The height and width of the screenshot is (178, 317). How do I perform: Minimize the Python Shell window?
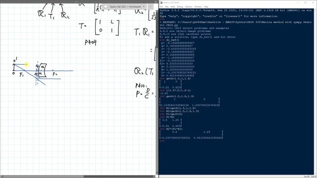click(x=299, y=2)
